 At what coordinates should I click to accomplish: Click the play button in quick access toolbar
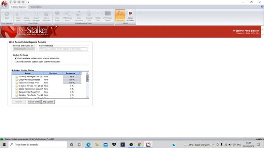point(11,2)
